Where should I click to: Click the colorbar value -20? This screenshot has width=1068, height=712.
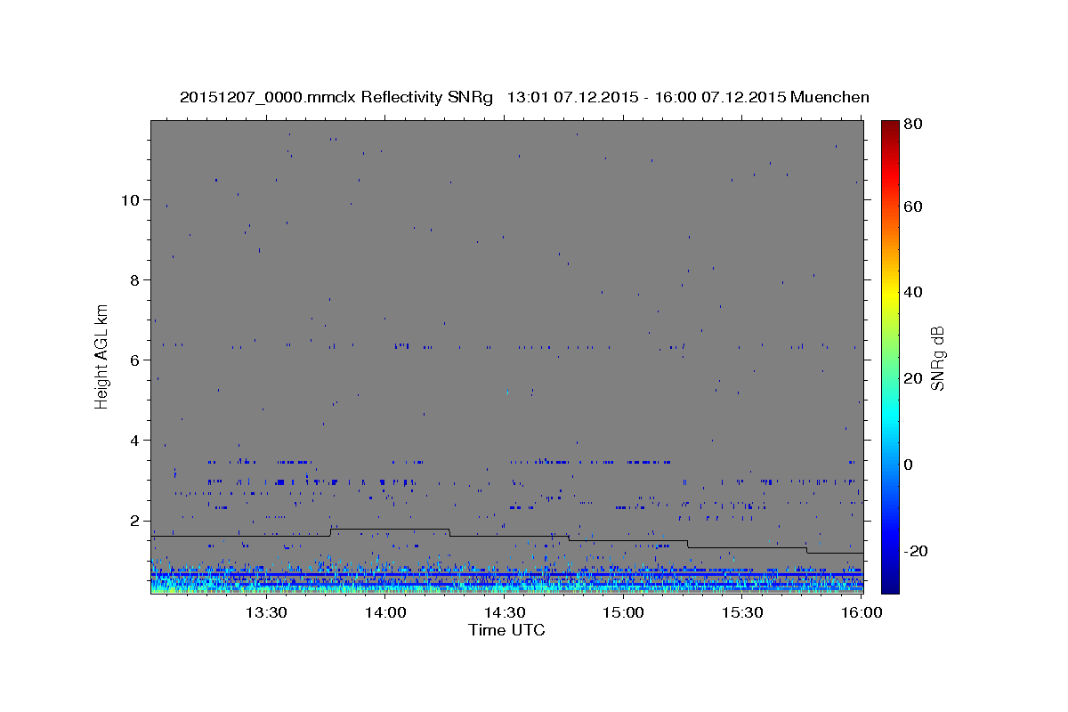[x=918, y=551]
